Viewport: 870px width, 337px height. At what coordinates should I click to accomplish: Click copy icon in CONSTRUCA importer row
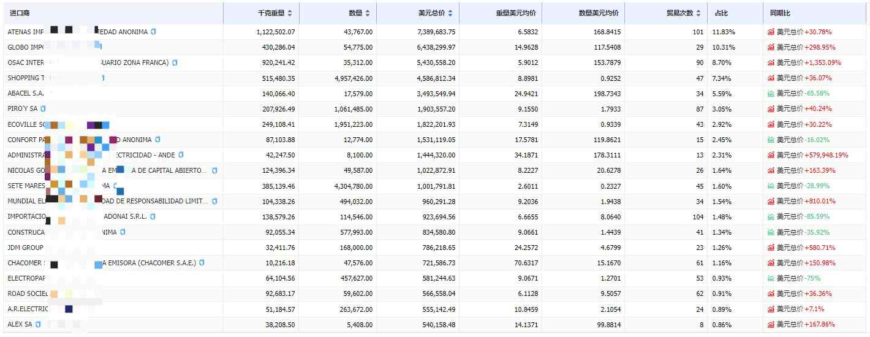click(123, 232)
